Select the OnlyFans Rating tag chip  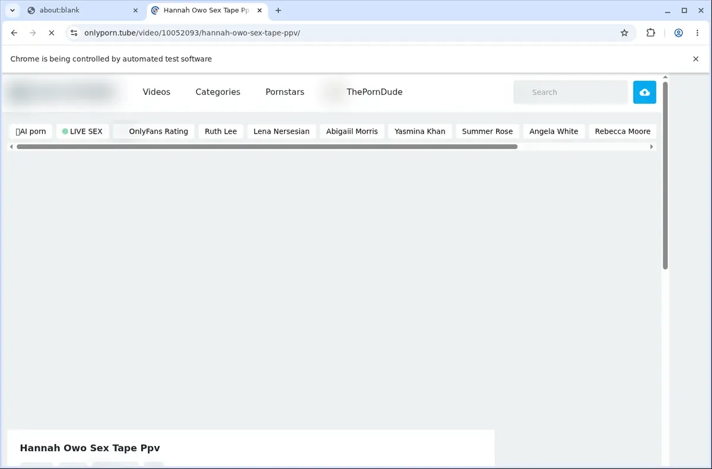click(x=154, y=131)
